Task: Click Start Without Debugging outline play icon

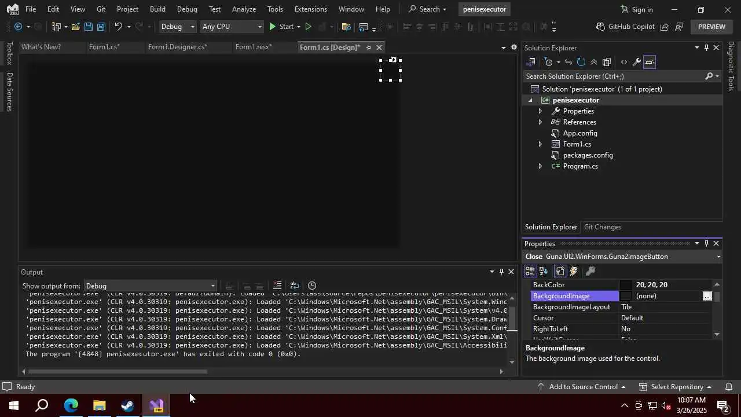Action: pyautogui.click(x=309, y=27)
